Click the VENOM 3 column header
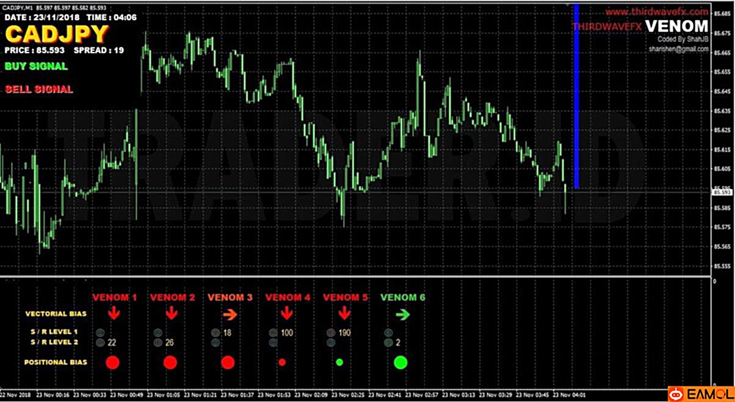Viewport: 735px width, 402px height. 230,298
